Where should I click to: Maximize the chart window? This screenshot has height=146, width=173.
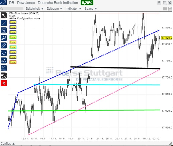tap(165, 3)
